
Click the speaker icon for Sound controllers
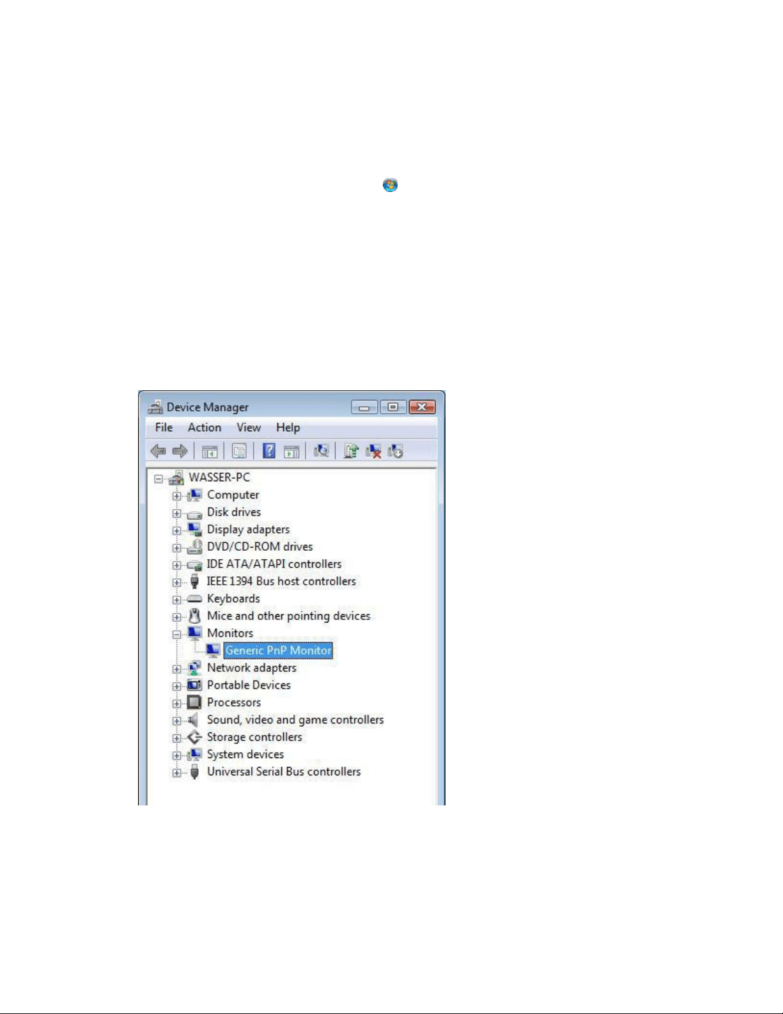(194, 720)
